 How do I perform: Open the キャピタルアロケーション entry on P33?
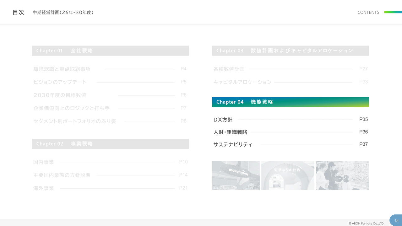(242, 82)
